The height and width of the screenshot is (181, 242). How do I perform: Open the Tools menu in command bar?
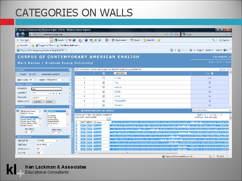pyautogui.click(x=218, y=50)
